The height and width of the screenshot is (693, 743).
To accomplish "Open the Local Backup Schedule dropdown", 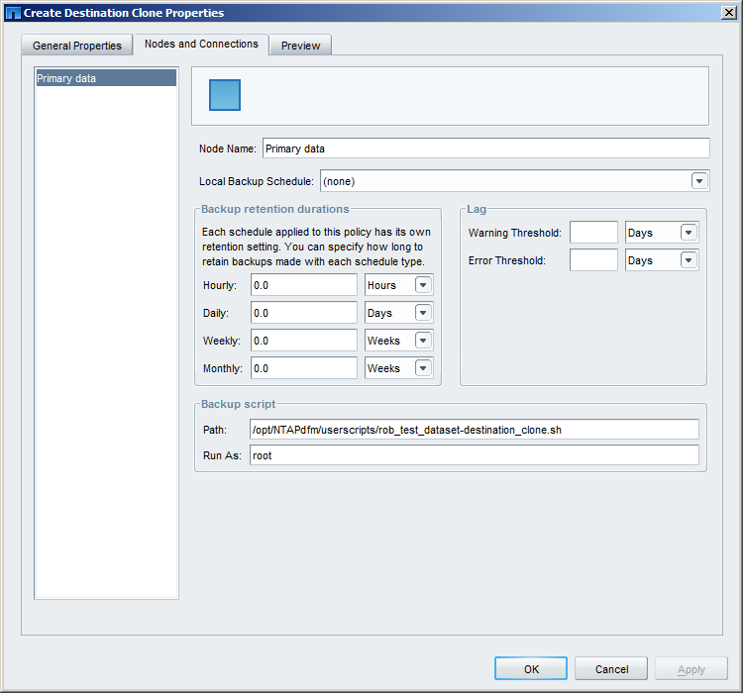I will pos(514,181).
